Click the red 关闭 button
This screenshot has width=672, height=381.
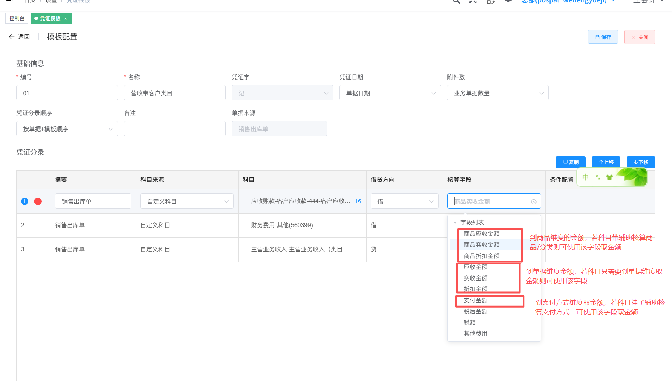coord(639,37)
